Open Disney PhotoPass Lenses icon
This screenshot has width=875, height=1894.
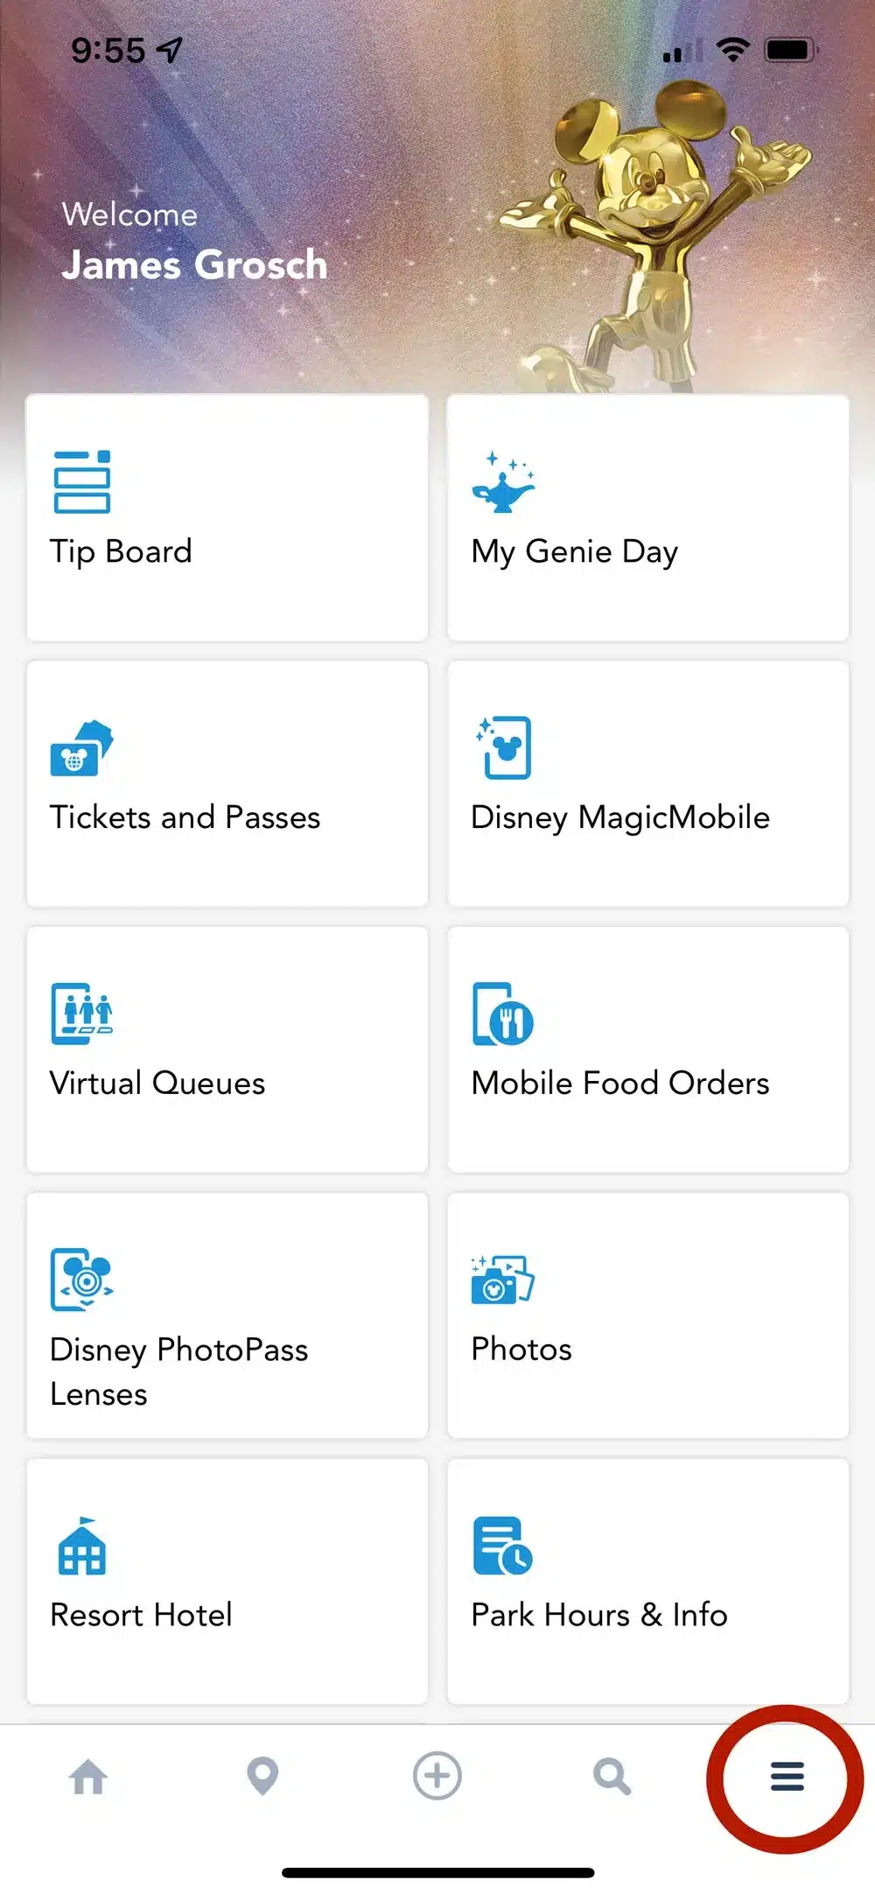(x=81, y=1279)
